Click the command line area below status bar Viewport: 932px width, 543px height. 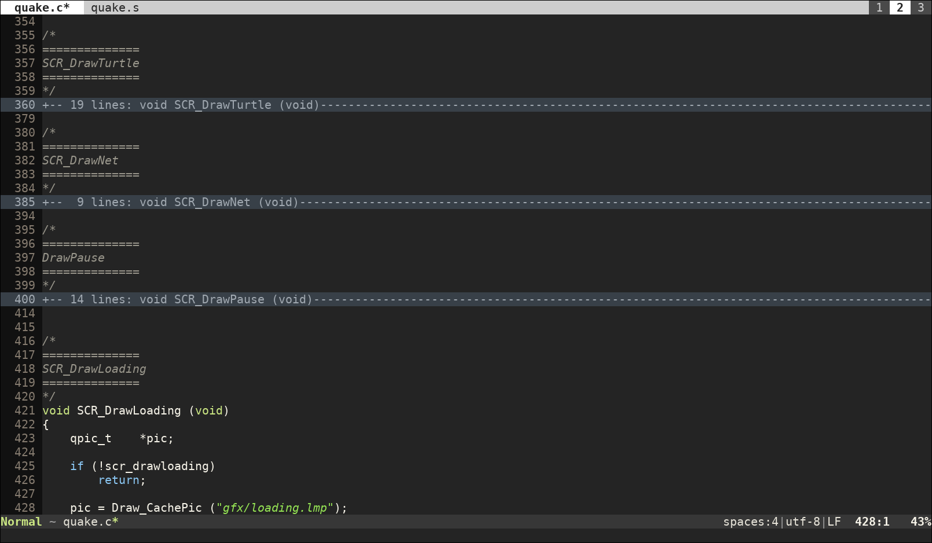[466, 535]
